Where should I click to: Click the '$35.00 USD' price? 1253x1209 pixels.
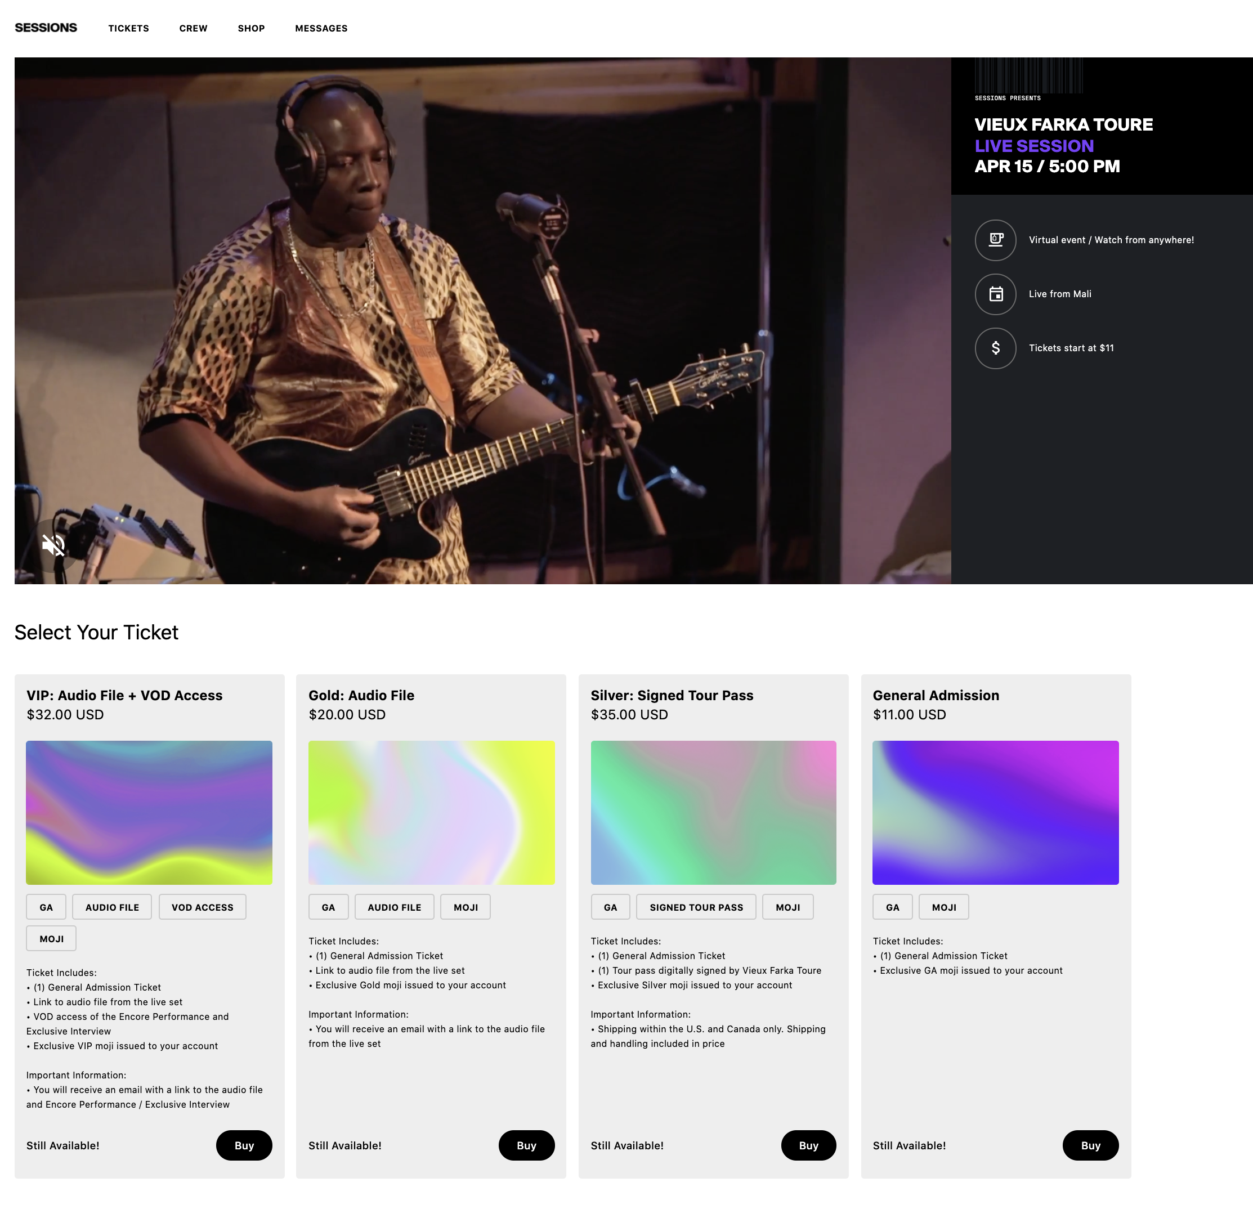[x=629, y=714]
